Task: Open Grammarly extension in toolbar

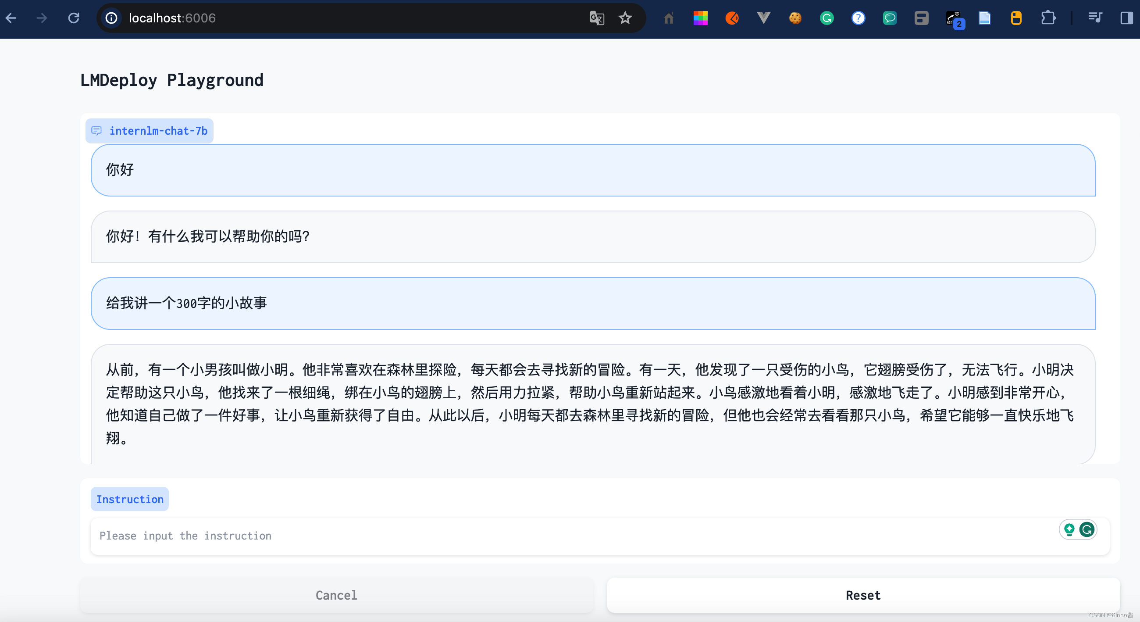Action: tap(826, 18)
